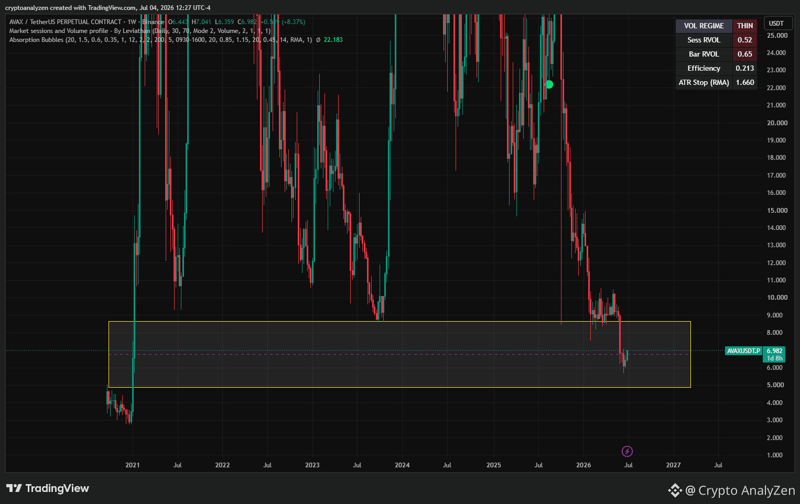Image resolution: width=800 pixels, height=504 pixels.
Task: Click the 1W interval in chart legend
Action: coord(132,22)
